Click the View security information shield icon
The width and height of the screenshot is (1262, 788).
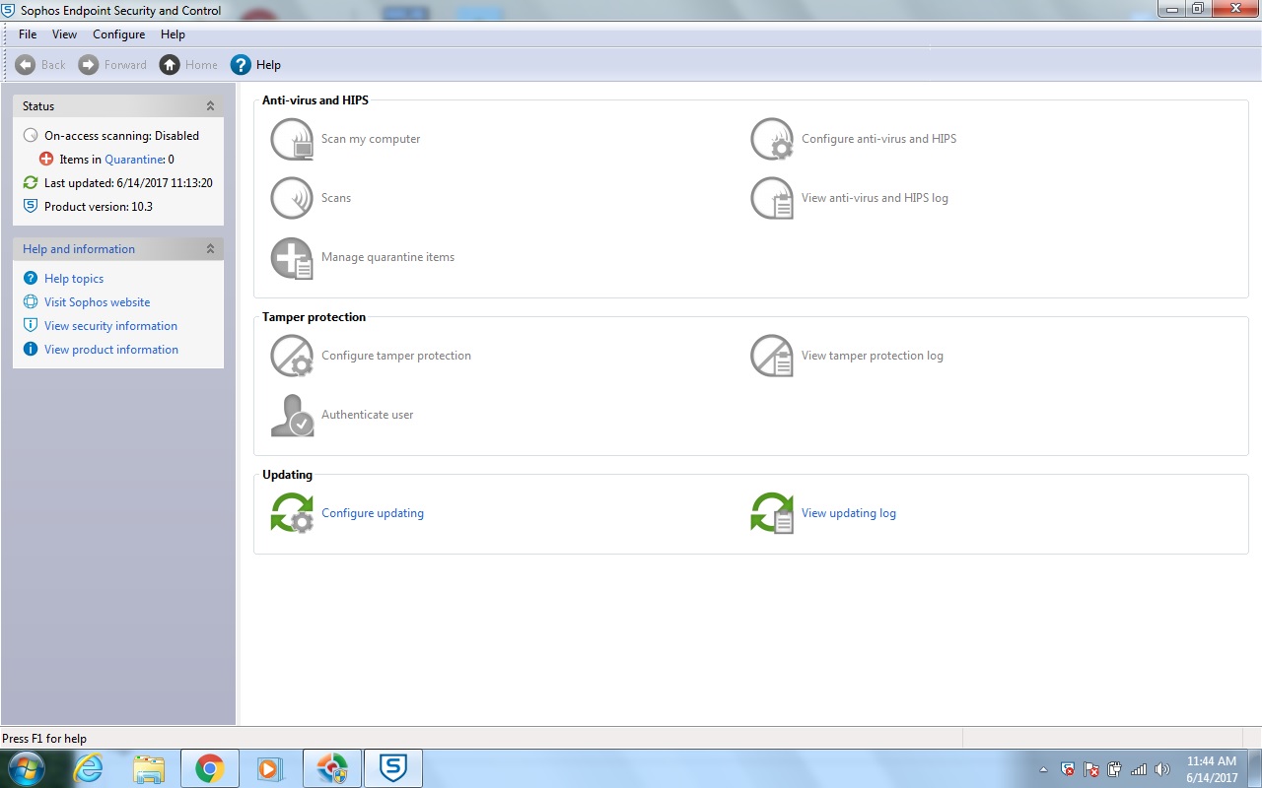pos(31,326)
